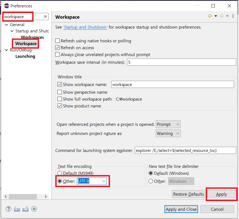This screenshot has height=219, width=239.
Task: Go back to previous preference page
Action: tap(210, 16)
